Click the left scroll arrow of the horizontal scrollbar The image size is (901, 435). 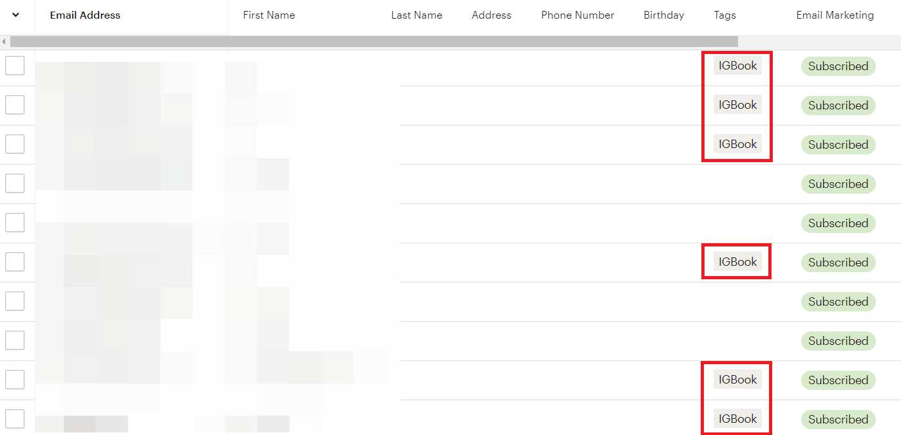(5, 42)
